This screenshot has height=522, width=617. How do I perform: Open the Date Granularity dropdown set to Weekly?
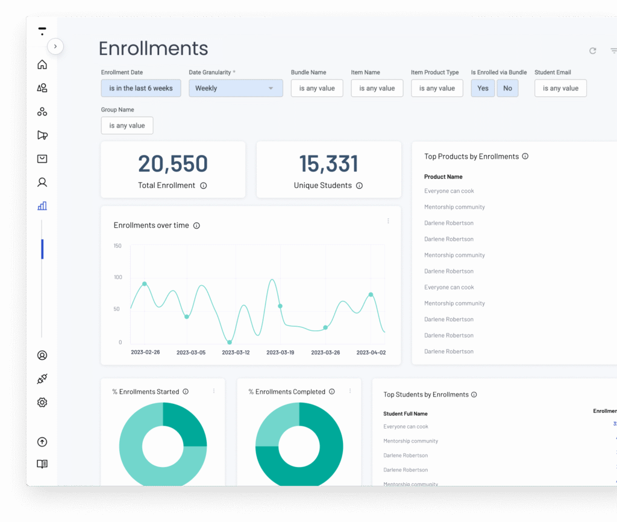[x=235, y=88]
